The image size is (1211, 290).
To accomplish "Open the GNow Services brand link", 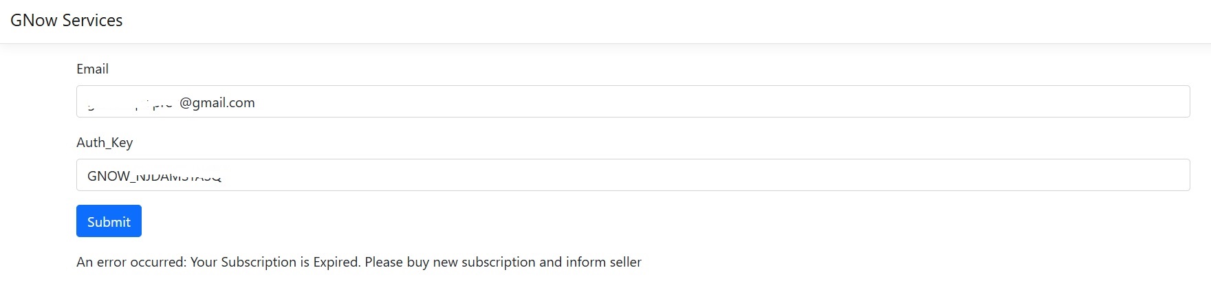I will [66, 21].
